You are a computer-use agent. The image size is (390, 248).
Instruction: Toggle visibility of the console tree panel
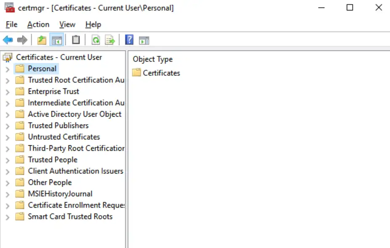coord(56,40)
